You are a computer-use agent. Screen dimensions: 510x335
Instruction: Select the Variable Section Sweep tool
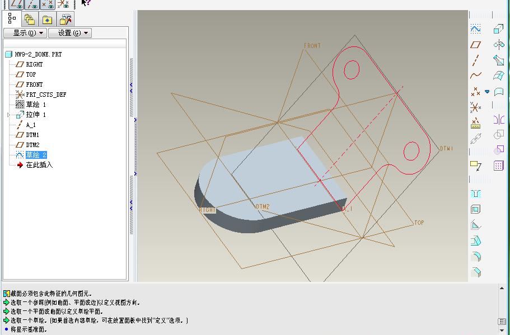[x=499, y=60]
